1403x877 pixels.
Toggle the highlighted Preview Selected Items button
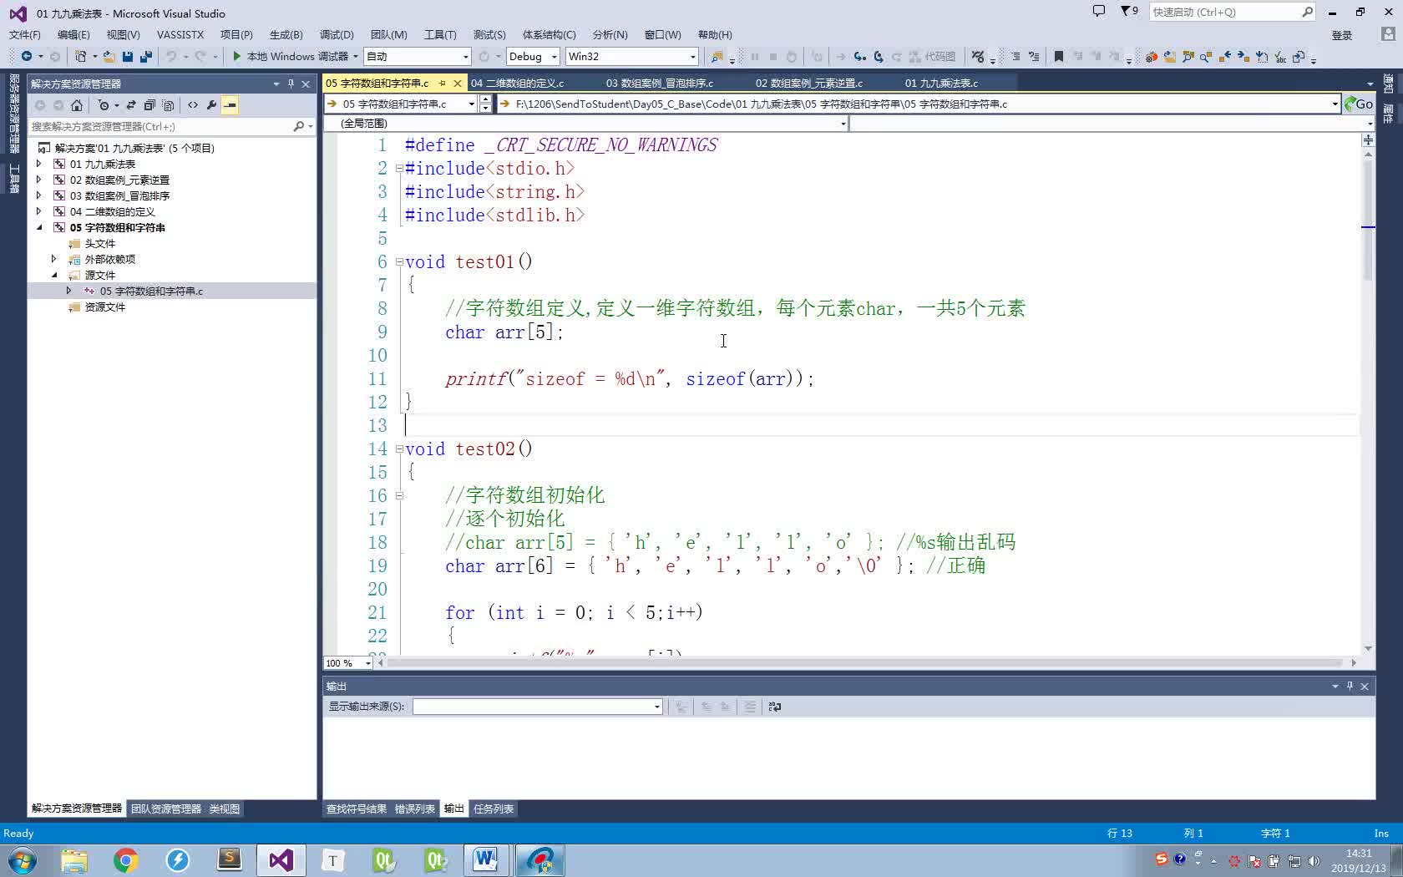(230, 105)
